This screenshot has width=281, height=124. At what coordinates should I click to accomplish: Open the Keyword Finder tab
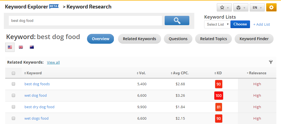(x=254, y=39)
